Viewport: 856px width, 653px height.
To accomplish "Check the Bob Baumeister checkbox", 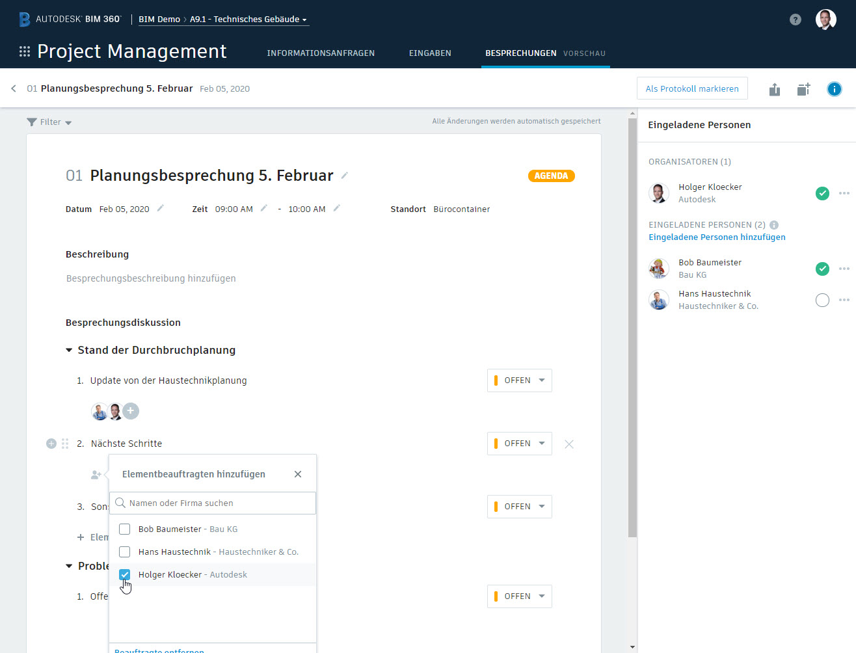I will pos(125,529).
